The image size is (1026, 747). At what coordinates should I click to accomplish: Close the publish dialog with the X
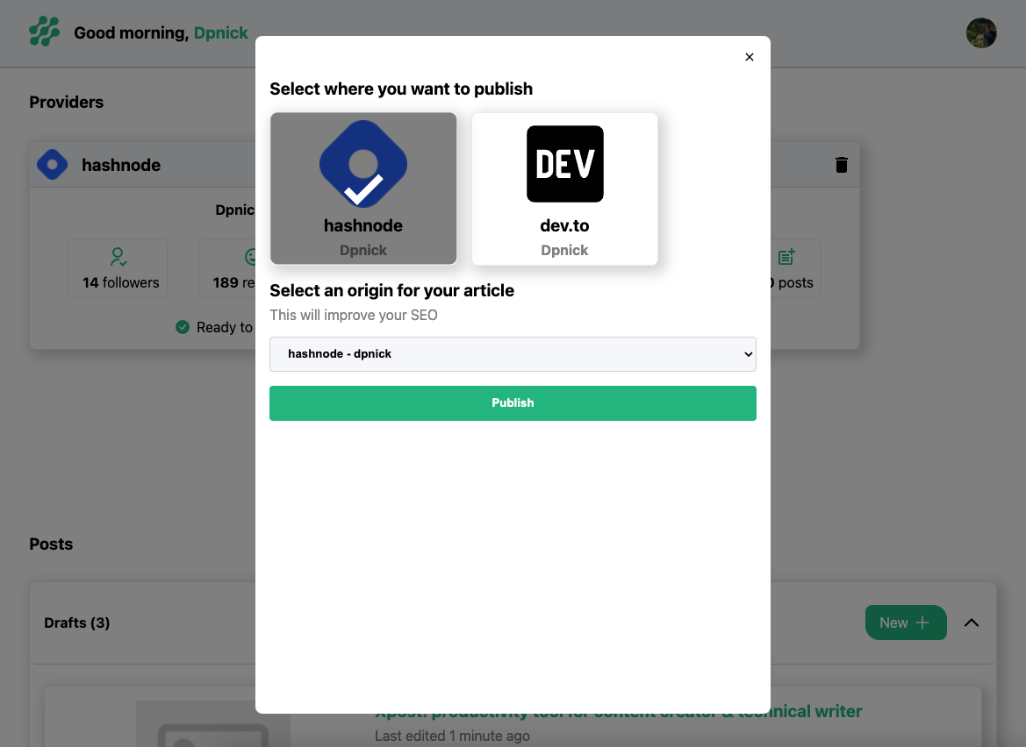tap(749, 56)
